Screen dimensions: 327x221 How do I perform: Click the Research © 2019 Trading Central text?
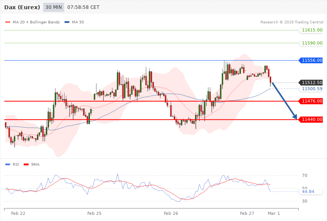[x=292, y=22]
